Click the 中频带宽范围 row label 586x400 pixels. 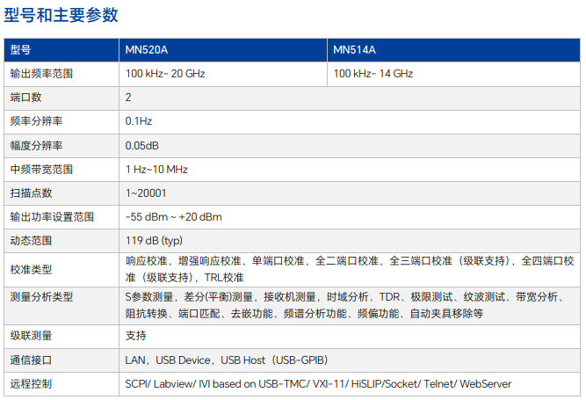click(40, 169)
